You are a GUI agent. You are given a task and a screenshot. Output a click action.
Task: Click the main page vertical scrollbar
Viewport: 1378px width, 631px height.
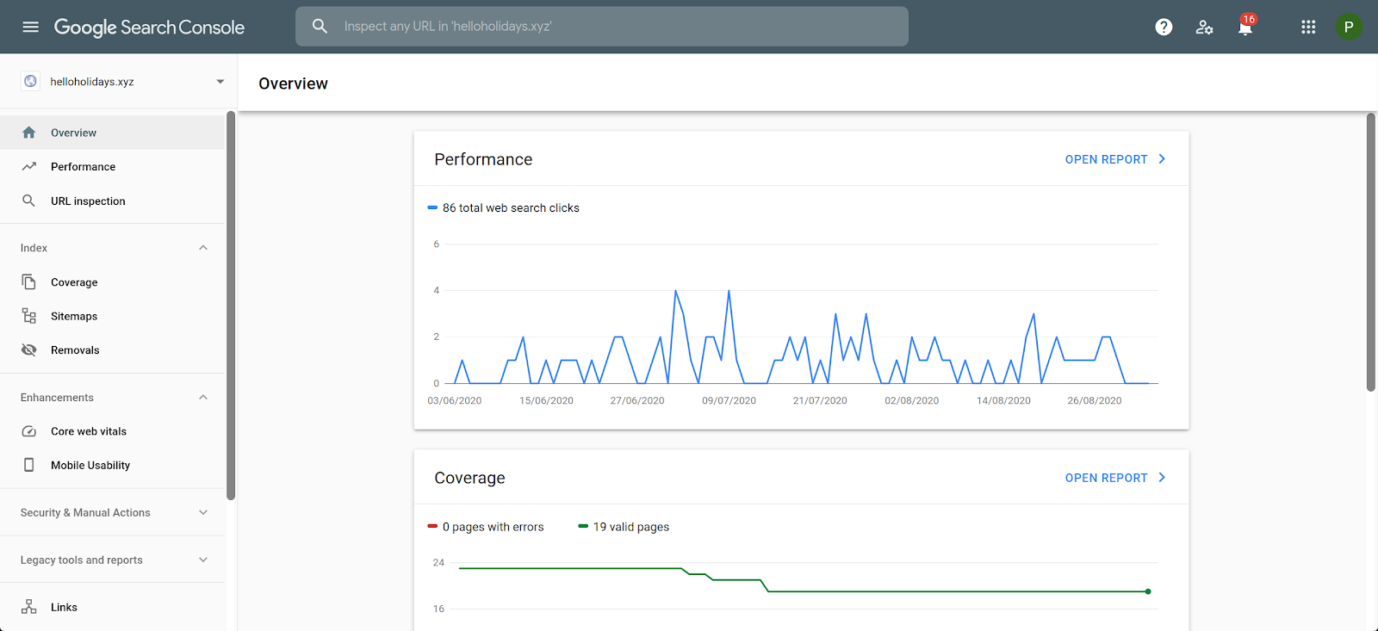(x=1371, y=252)
